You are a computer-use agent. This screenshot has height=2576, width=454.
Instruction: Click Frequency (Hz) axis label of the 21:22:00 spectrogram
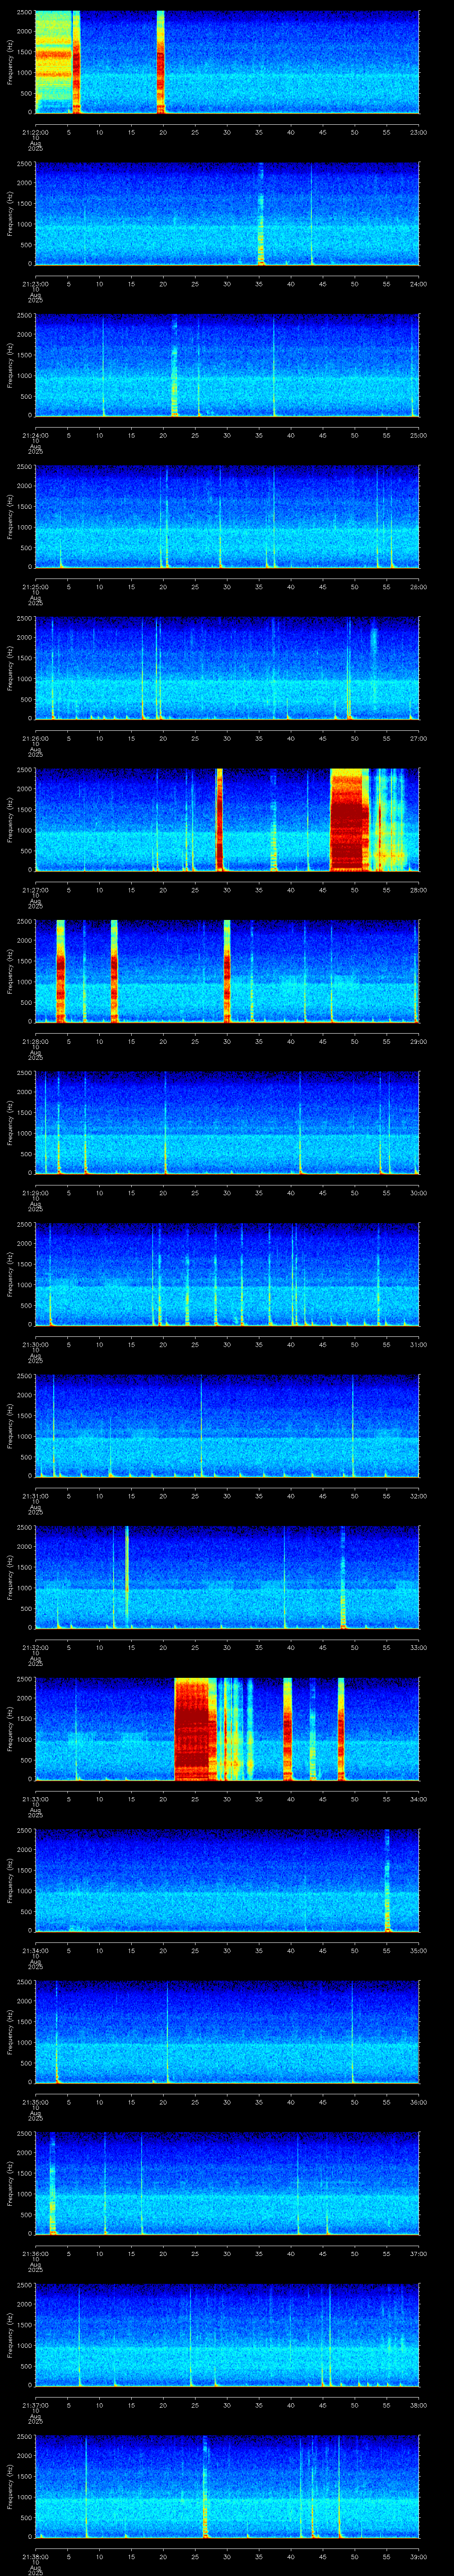coord(10,62)
